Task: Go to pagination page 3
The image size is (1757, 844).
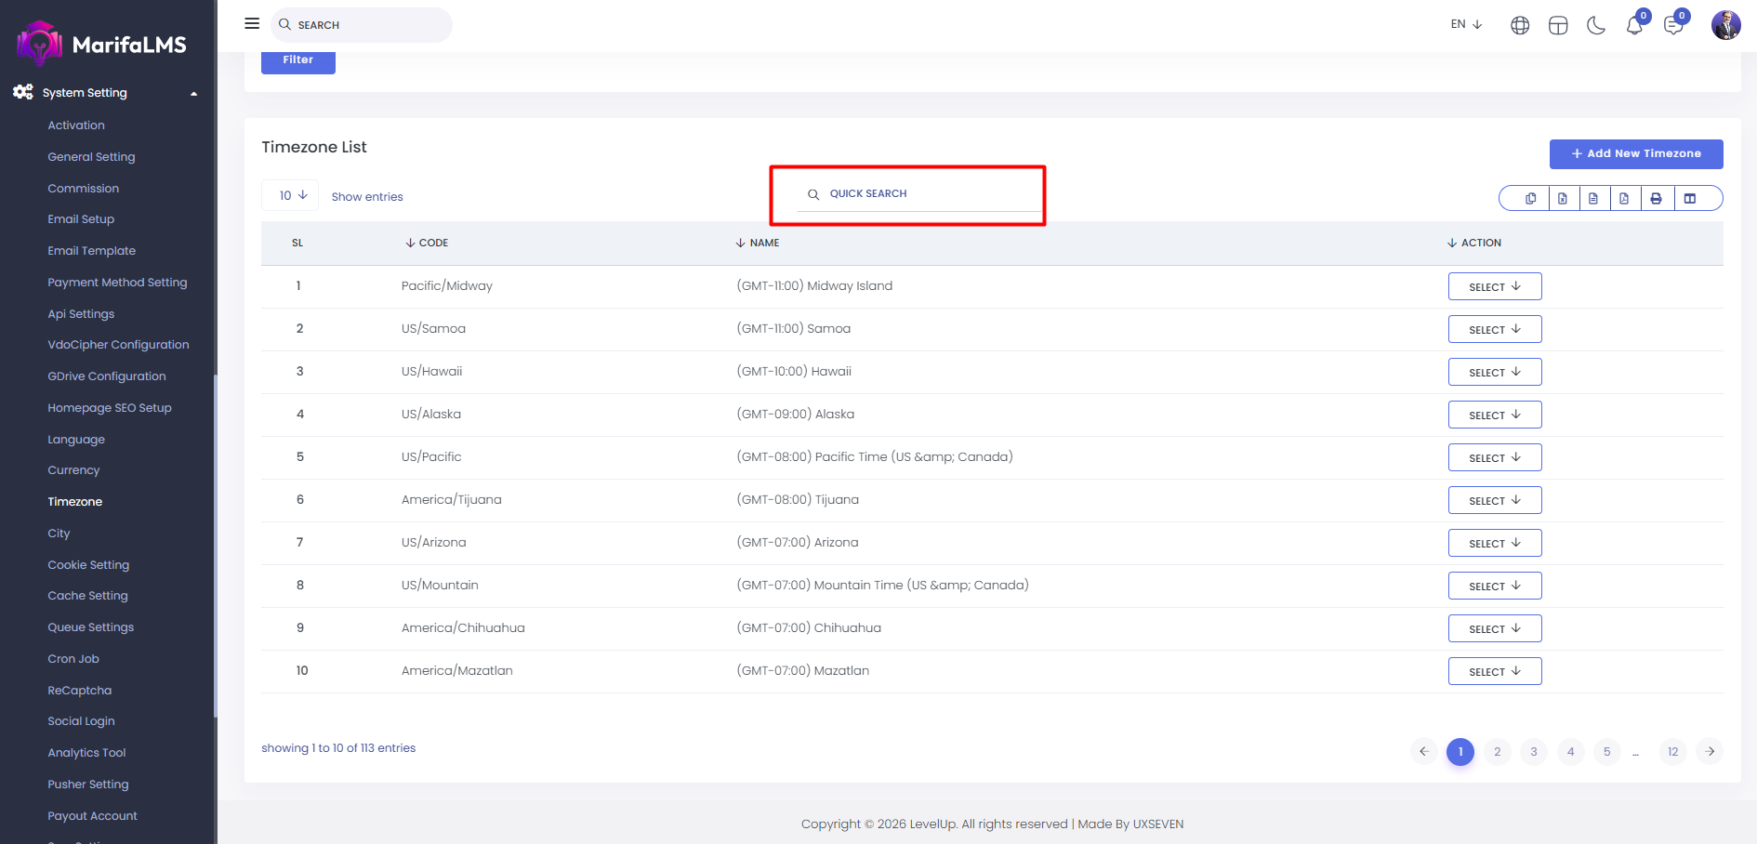Action: coord(1533,752)
